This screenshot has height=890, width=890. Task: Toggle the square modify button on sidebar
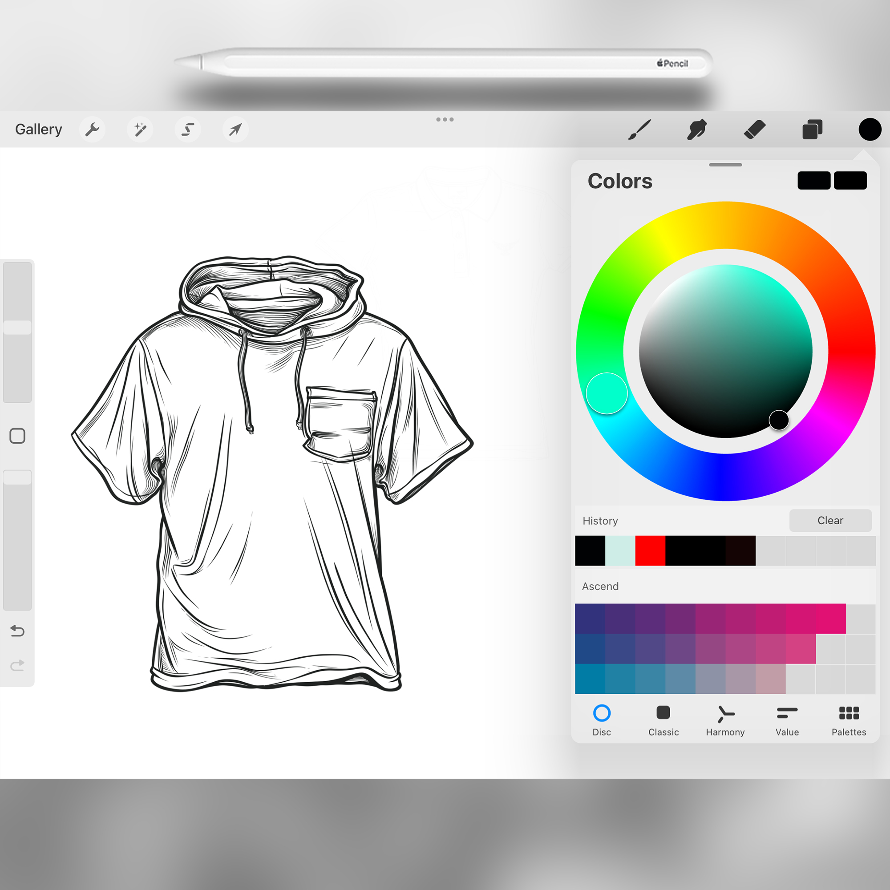point(17,436)
